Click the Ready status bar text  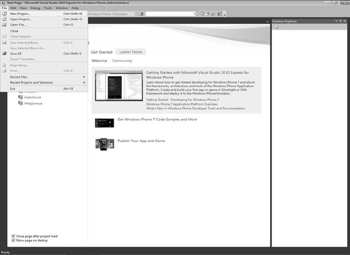pos(5,252)
